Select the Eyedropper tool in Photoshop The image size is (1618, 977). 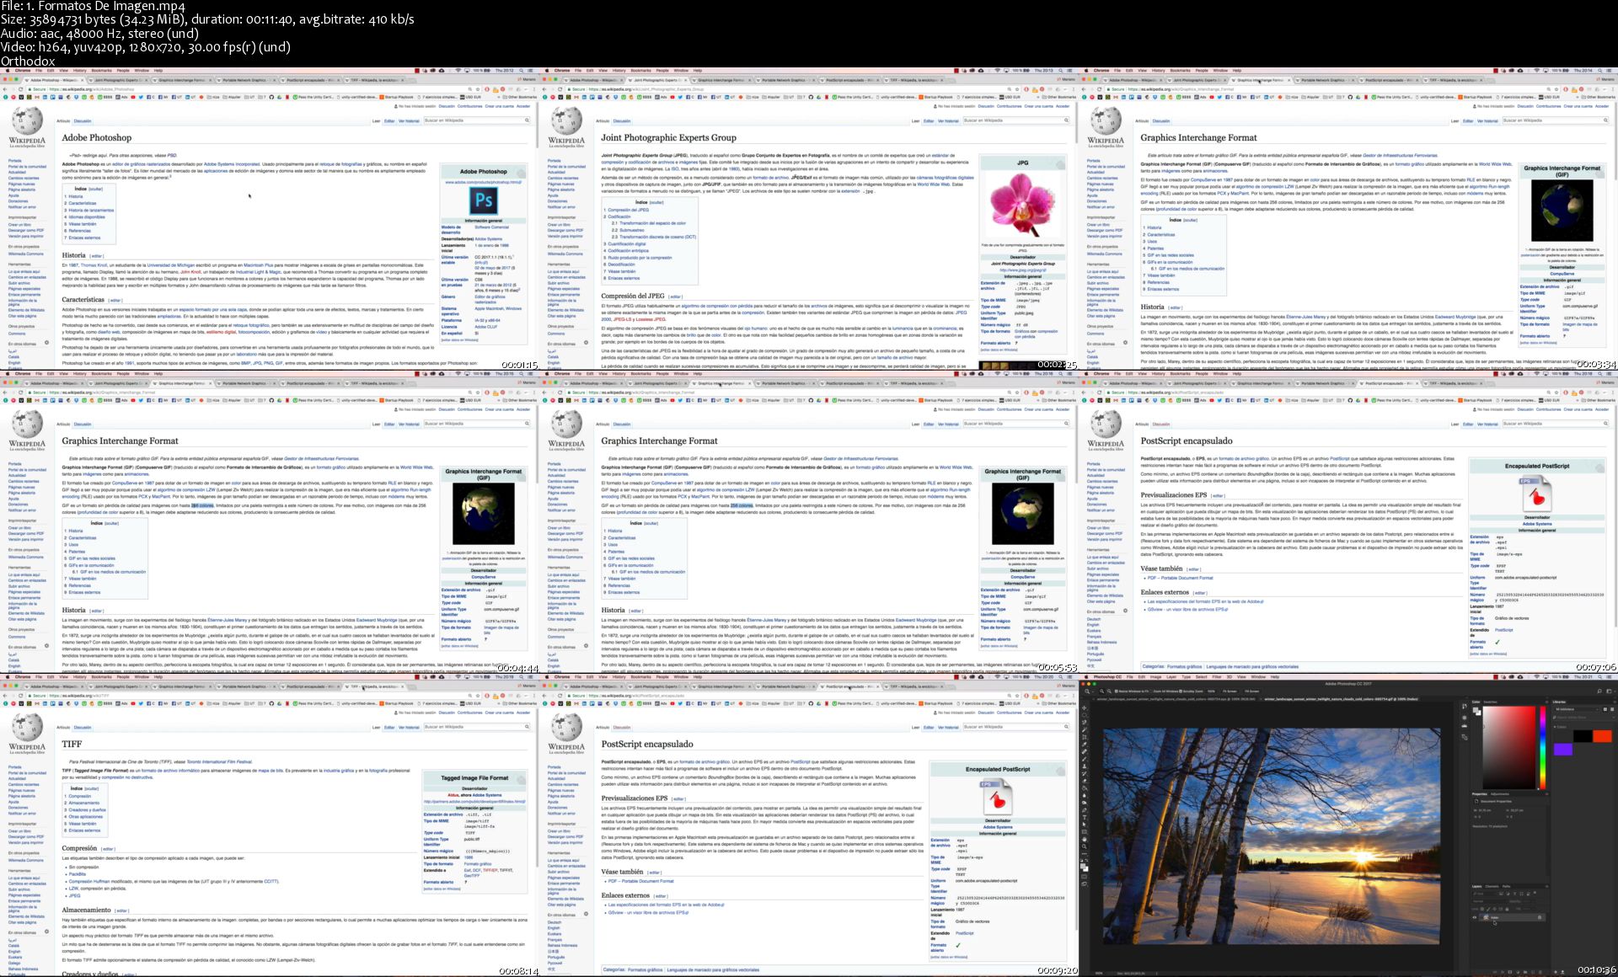point(1084,745)
